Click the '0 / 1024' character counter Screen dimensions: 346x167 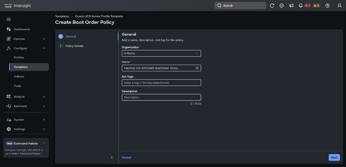(196, 104)
